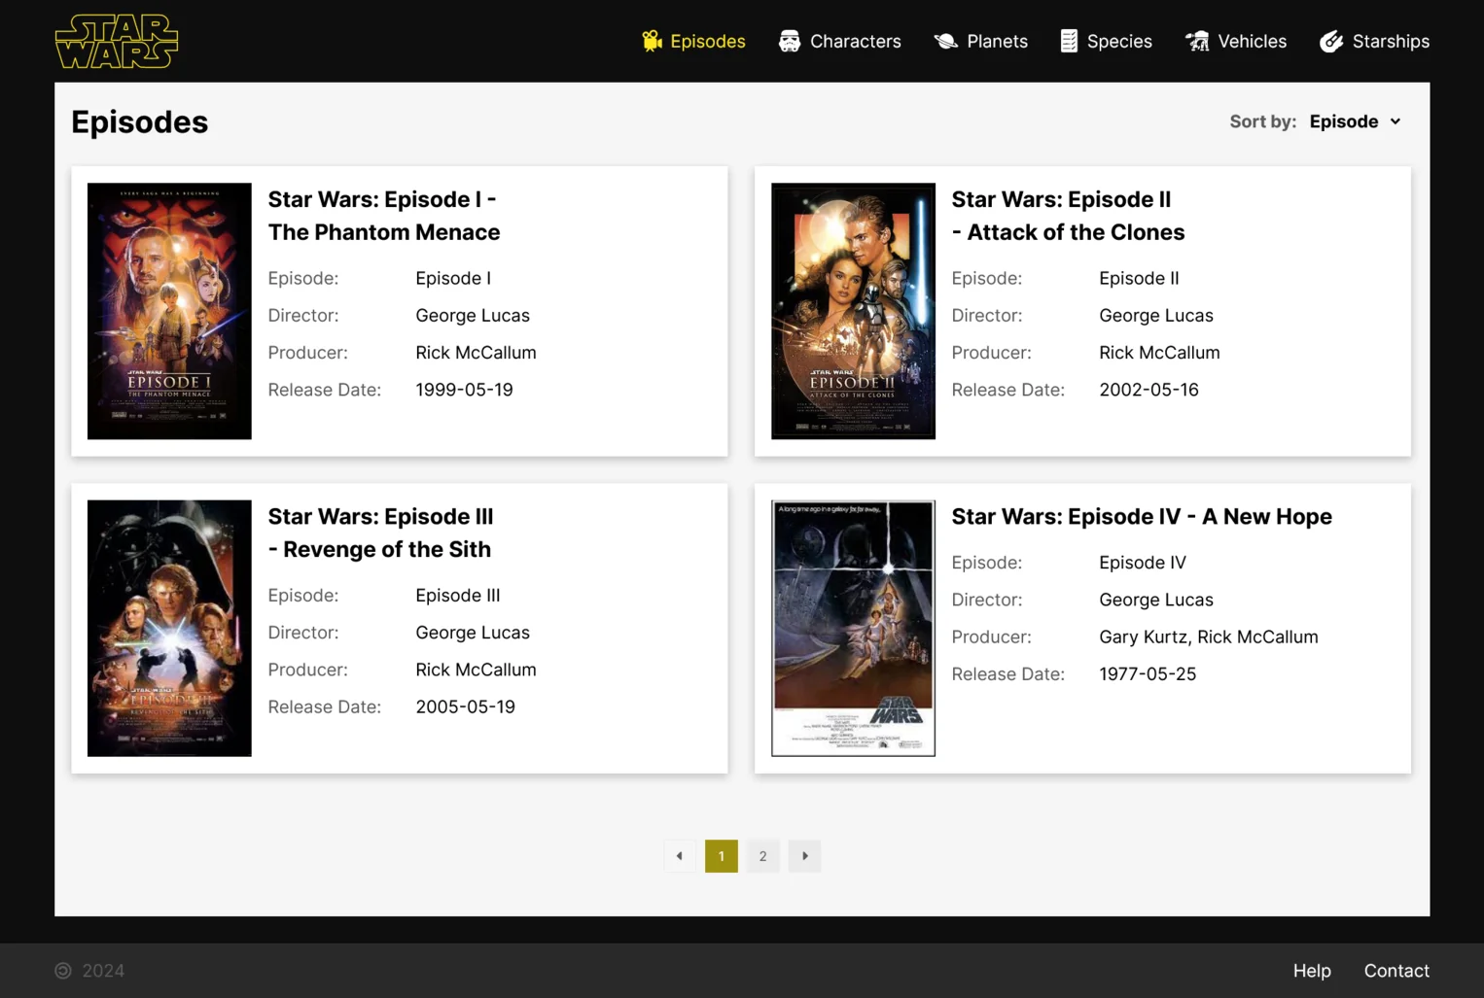This screenshot has height=998, width=1484.
Task: Click the 'Episode III' value text
Action: (x=458, y=595)
